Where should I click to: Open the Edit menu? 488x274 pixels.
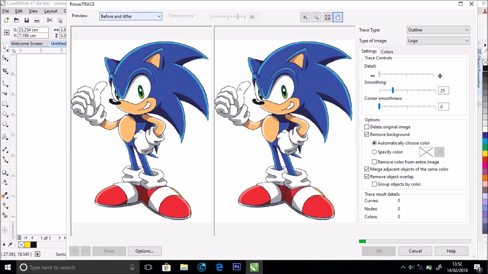click(19, 11)
